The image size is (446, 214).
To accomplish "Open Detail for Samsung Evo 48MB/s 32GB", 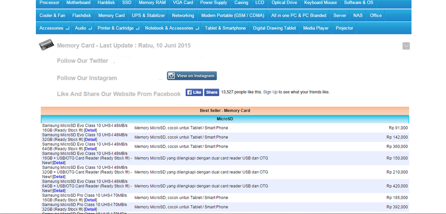I will coord(91,139).
